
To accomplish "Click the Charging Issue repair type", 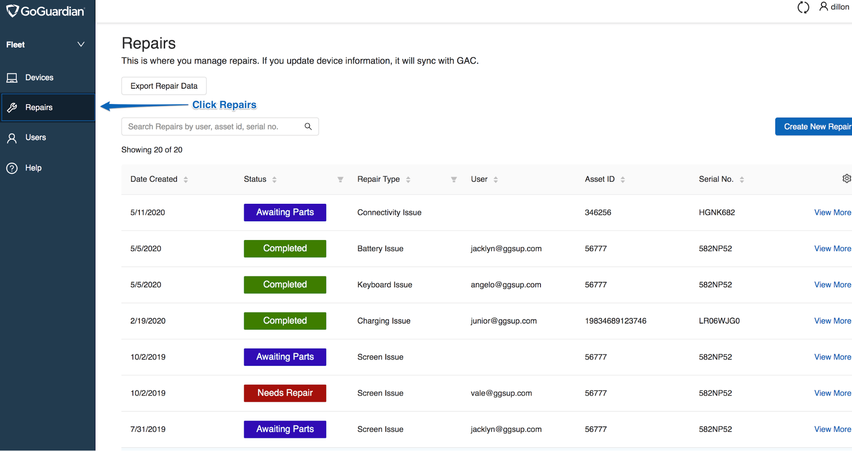I will pos(384,321).
